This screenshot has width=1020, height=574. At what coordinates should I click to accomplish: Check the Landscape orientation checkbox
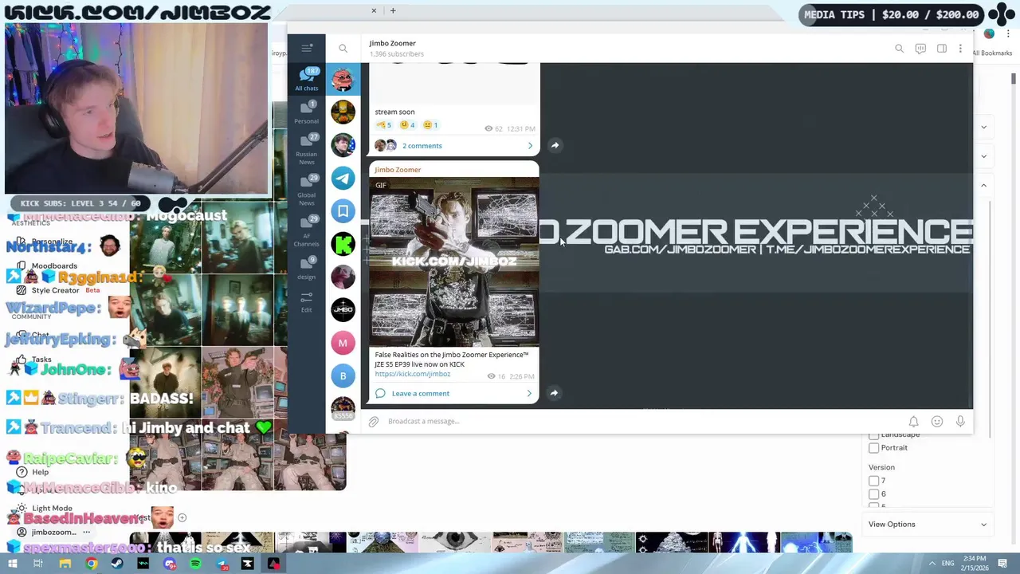click(x=874, y=434)
